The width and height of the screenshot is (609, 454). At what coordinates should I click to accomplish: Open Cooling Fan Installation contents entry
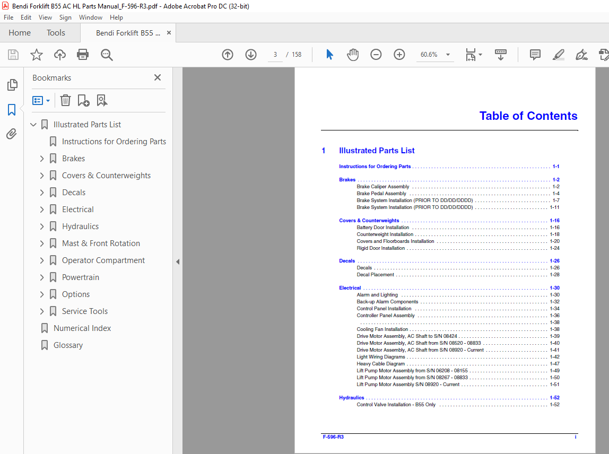(x=382, y=329)
